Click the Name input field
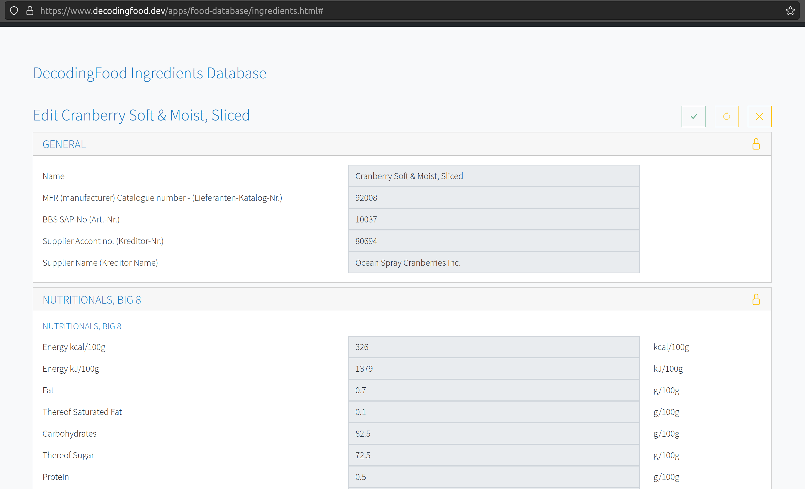This screenshot has height=489, width=805. point(493,176)
